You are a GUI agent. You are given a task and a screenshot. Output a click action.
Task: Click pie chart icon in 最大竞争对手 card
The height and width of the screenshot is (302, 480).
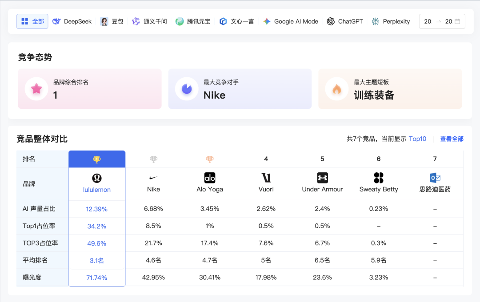click(x=187, y=89)
